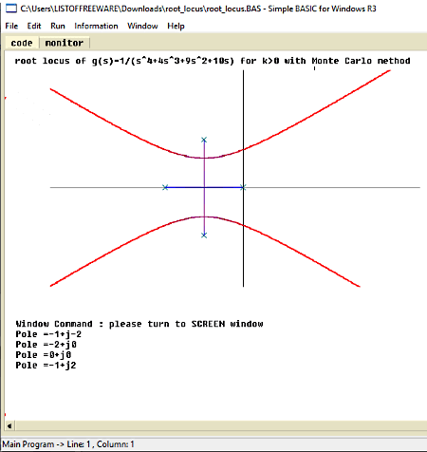Click the status bar 'Main Program -> Line: 1, Column: 1'
The width and height of the screenshot is (427, 452).
(68, 444)
